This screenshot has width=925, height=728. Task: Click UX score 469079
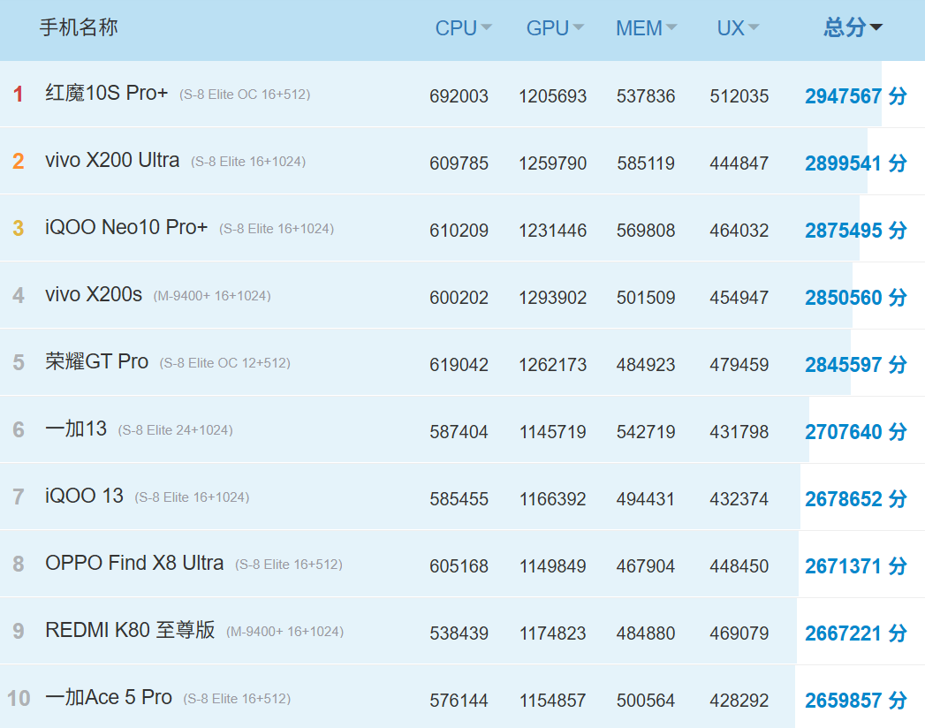739,634
